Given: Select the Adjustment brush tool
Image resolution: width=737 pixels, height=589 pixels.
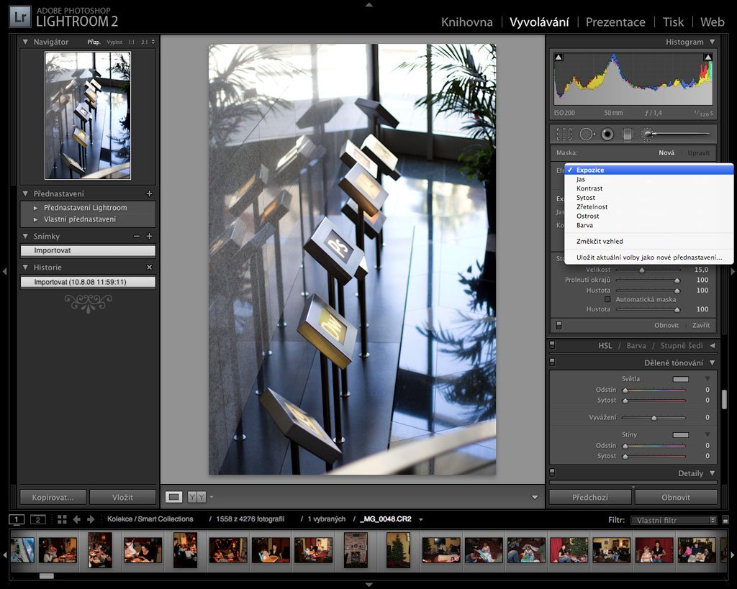Looking at the screenshot, I should click(648, 134).
